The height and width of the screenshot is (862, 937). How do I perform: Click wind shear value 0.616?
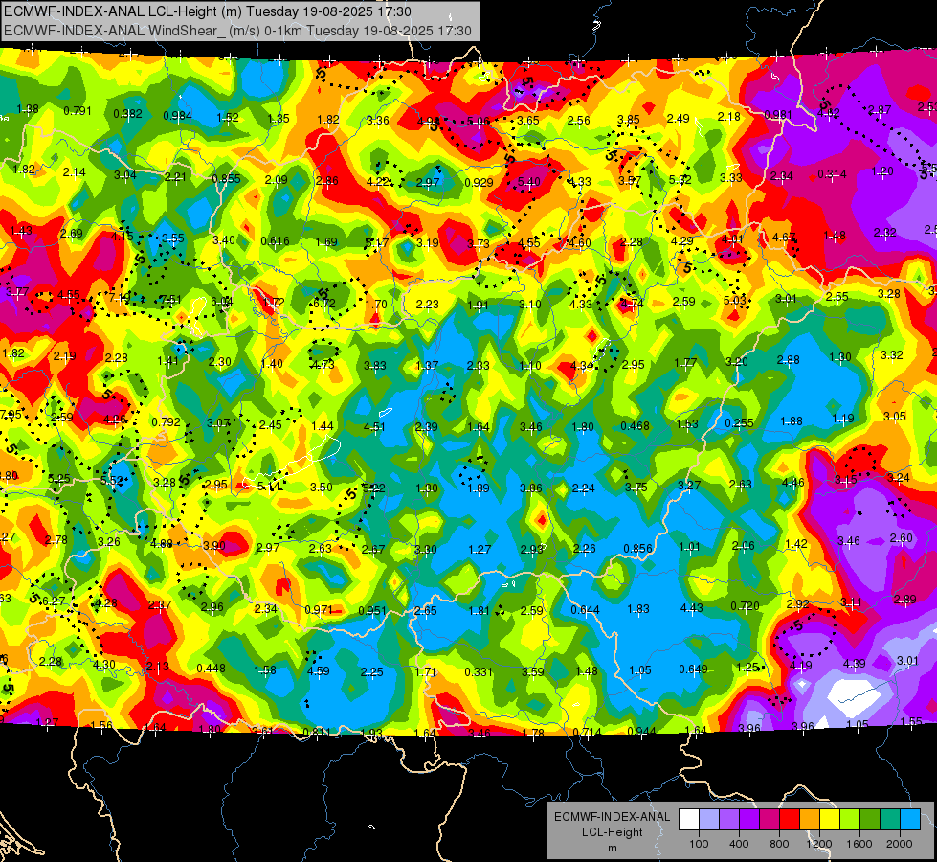[275, 241]
